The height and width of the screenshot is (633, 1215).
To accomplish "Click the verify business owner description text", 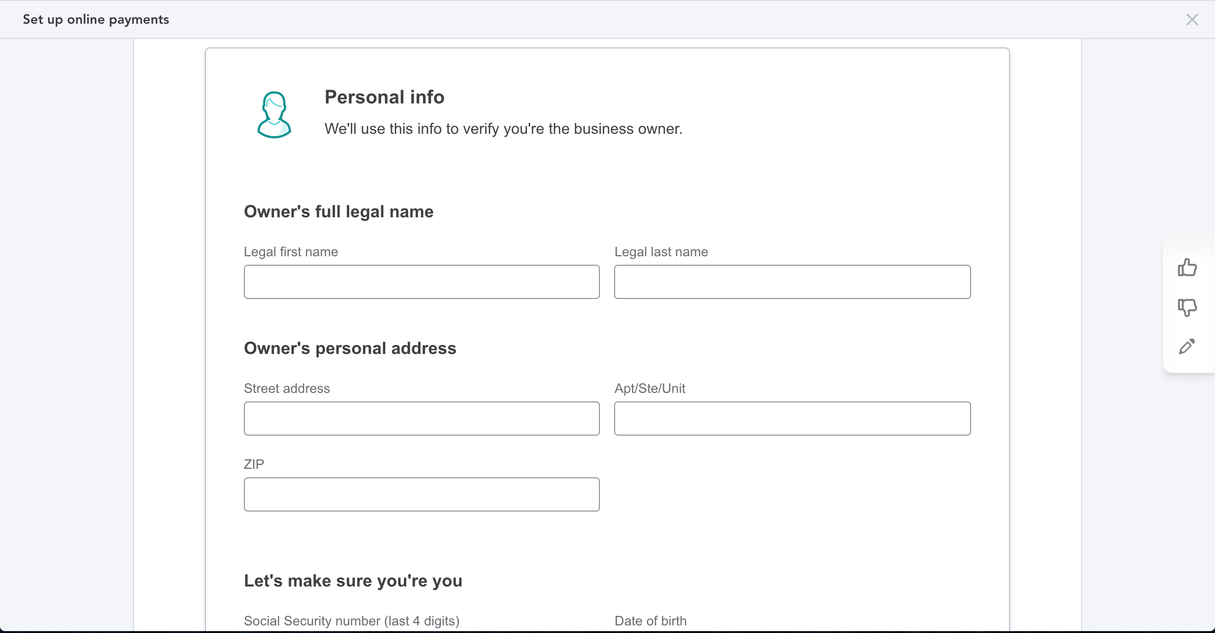I will pyautogui.click(x=504, y=129).
